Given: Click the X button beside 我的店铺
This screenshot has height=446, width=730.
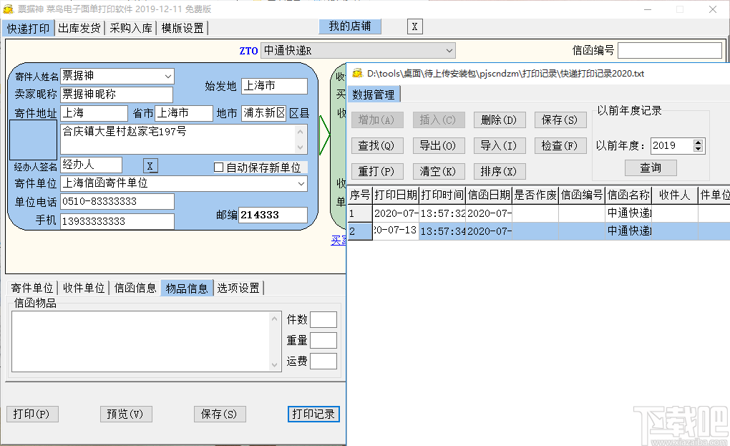Looking at the screenshot, I should (414, 26).
